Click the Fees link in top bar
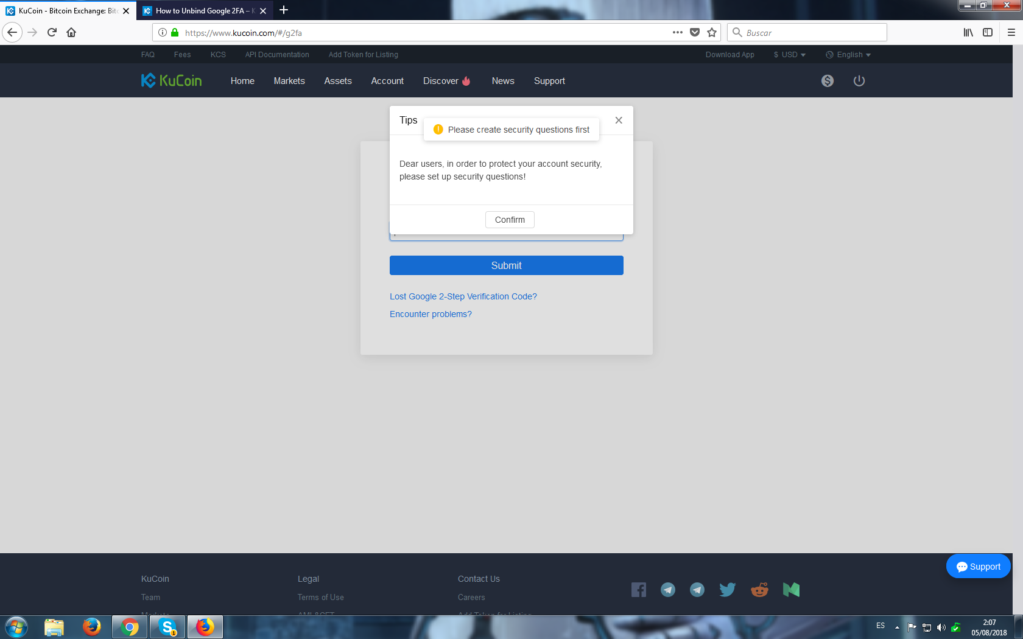Screen dimensions: 1023x639 click(x=182, y=55)
